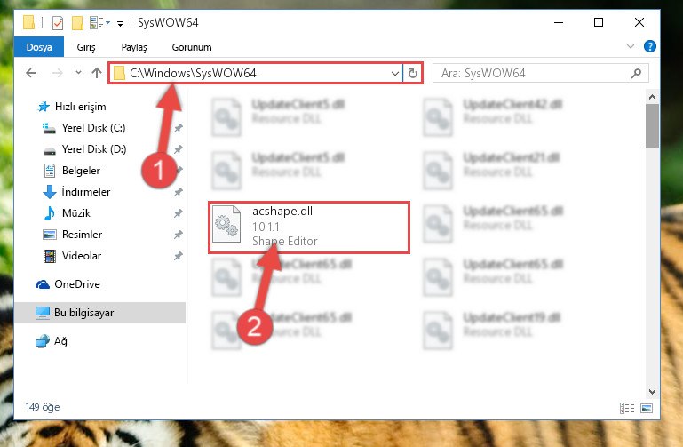
Task: Toggle pin next to Videolar
Action: point(179,256)
